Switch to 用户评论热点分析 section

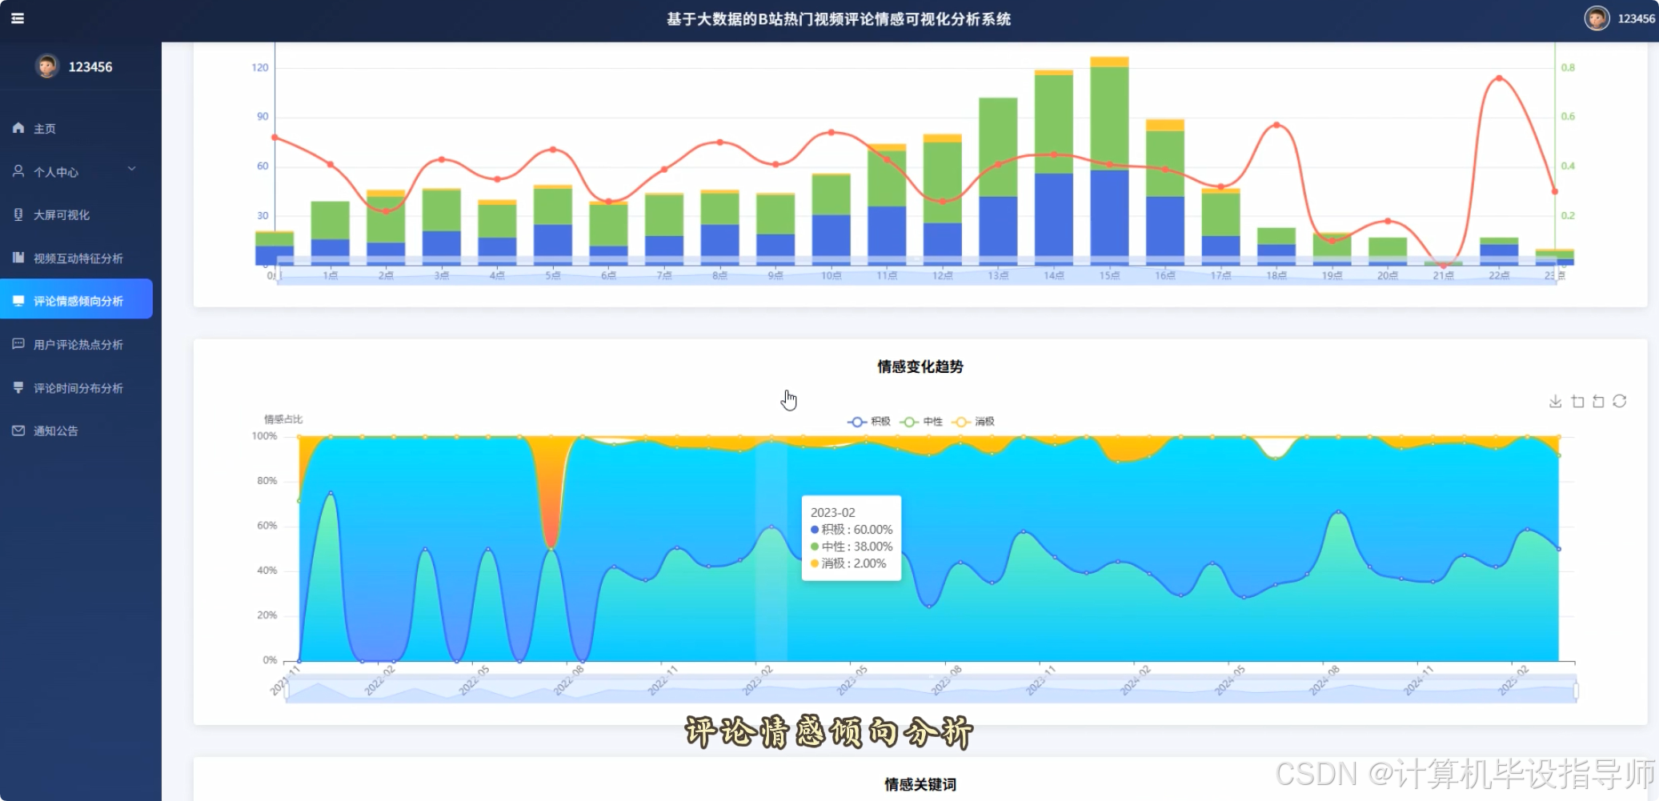[77, 344]
